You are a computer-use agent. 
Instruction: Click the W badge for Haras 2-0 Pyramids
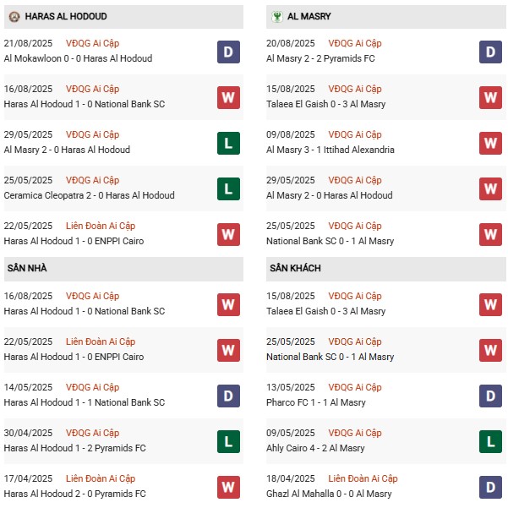(228, 487)
